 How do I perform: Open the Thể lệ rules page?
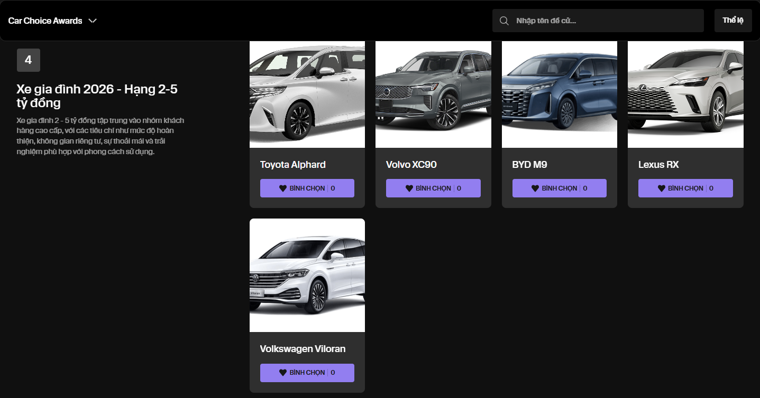coord(733,21)
